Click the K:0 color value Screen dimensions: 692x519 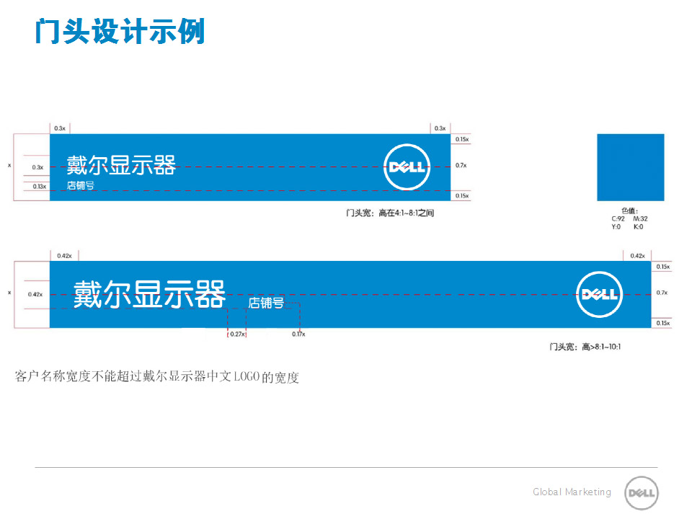point(638,226)
